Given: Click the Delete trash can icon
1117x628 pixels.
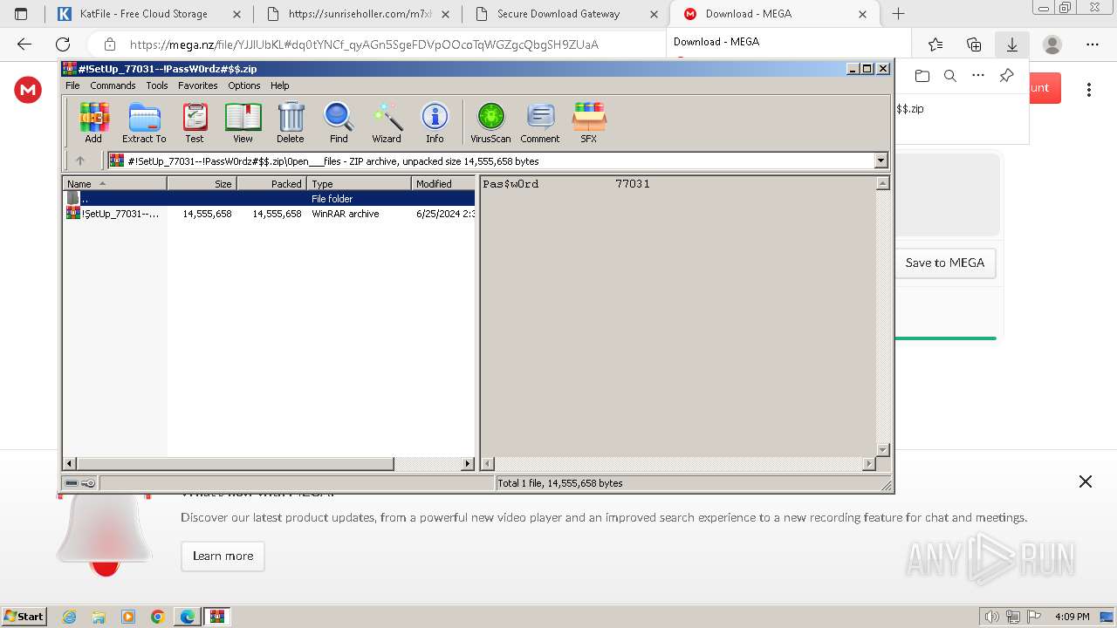Looking at the screenshot, I should click(291, 122).
